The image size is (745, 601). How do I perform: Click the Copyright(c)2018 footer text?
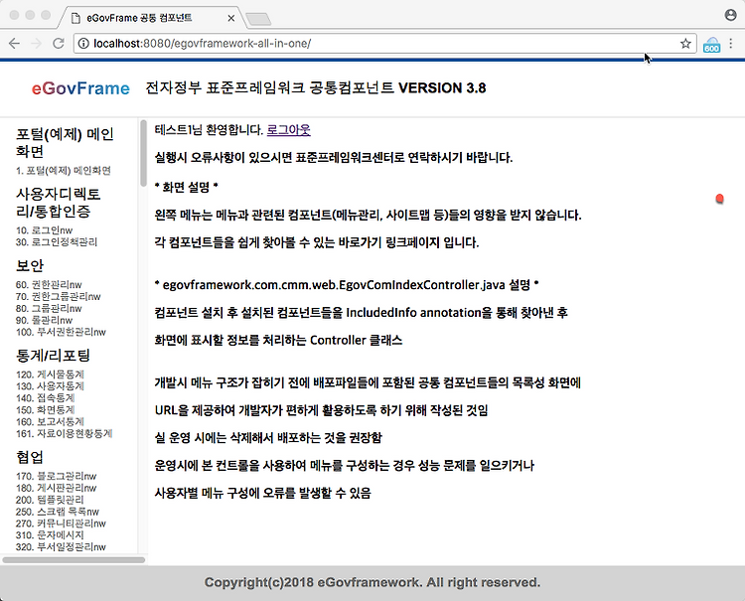(372, 582)
